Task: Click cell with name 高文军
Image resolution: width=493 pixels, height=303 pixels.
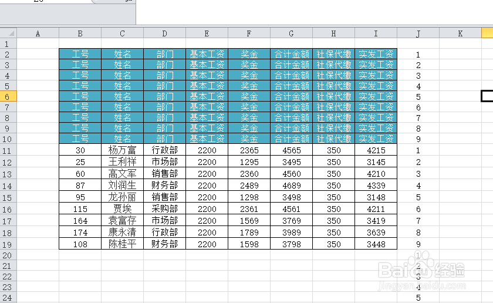Action: coord(122,173)
